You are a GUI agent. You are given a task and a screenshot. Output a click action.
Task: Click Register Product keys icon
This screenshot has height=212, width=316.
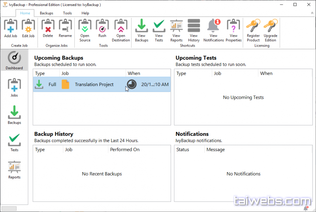pos(253,30)
